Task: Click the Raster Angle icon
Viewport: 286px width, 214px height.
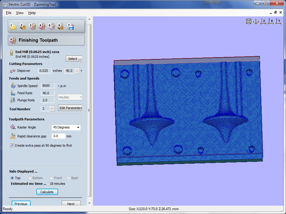Action: pyautogui.click(x=13, y=127)
